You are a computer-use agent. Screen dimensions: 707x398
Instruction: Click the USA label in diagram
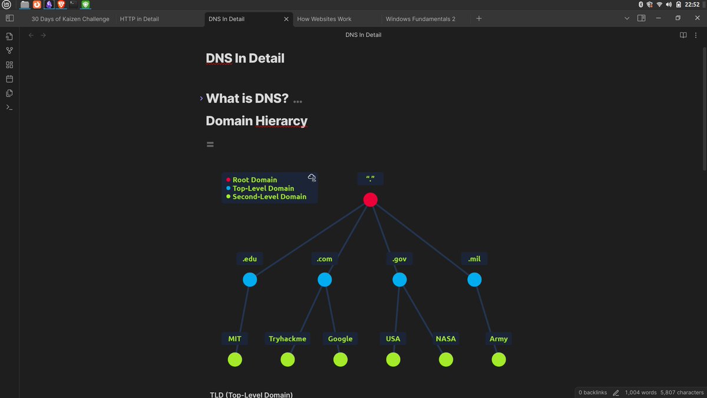tap(393, 338)
